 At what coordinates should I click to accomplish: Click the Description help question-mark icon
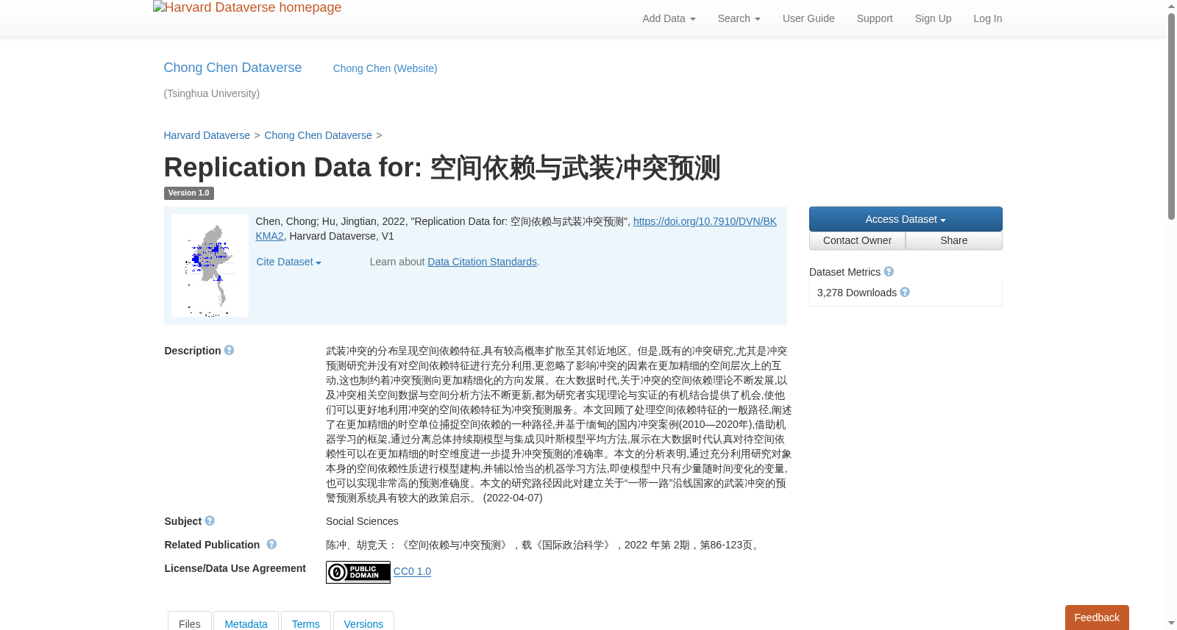(x=229, y=351)
